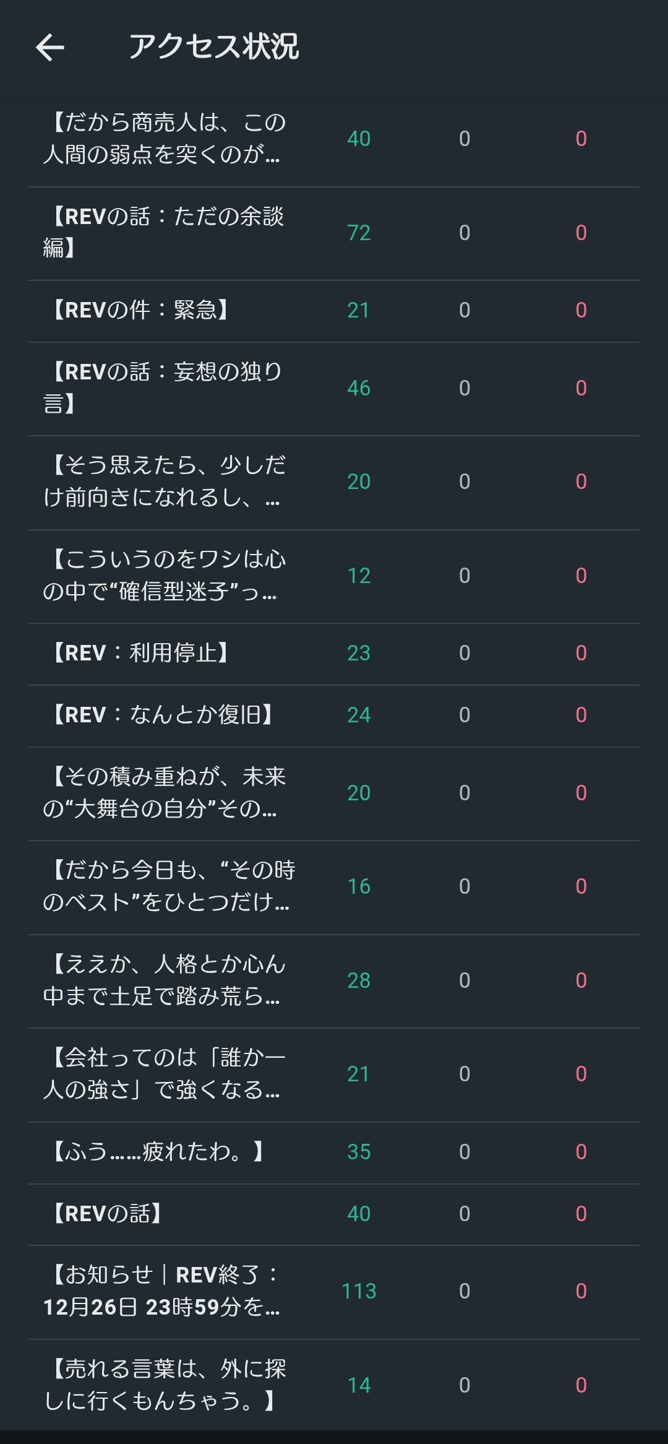The width and height of the screenshot is (668, 1444).
Task: Select 【売れる言葉は、外に探しに行くもんちゃう。】 row
Action: pos(165,1385)
